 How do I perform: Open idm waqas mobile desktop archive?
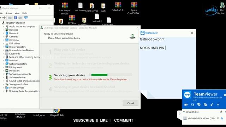pyautogui.click(x=65, y=8)
